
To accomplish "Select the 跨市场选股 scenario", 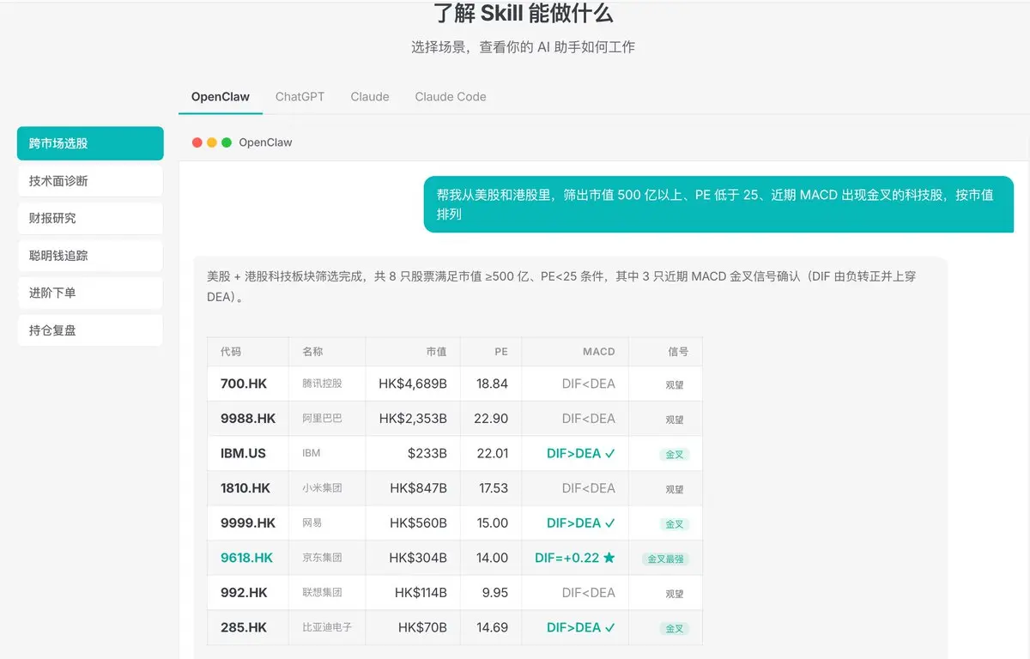I will point(90,143).
